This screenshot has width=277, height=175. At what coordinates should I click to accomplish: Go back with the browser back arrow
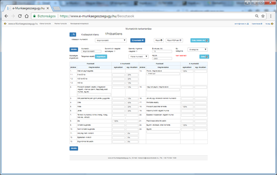6,16
